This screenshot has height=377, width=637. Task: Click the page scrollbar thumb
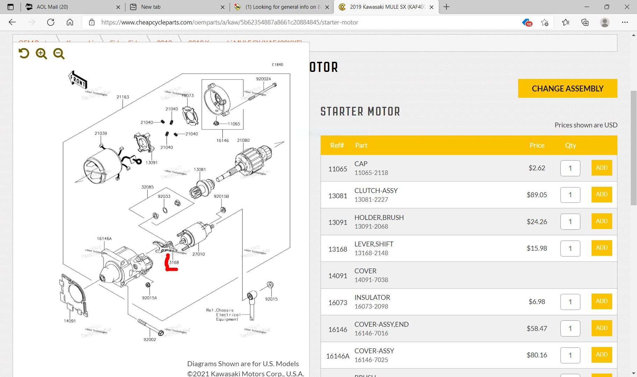[x=634, y=148]
